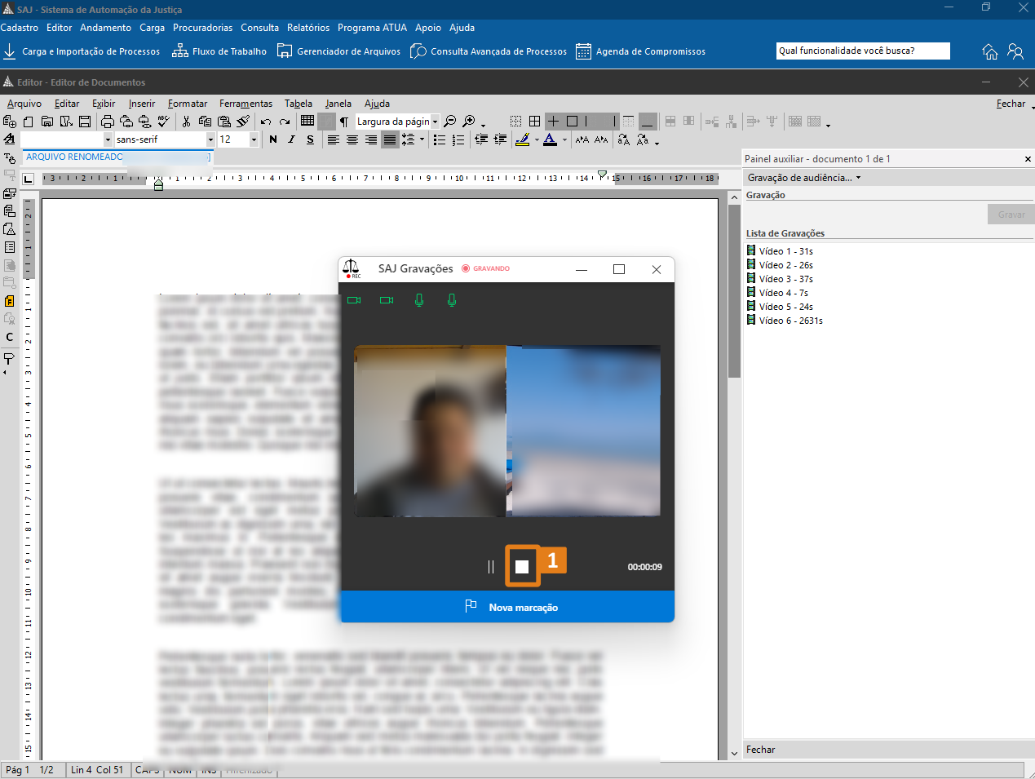Screen dimensions: 1035x779
Task: Focus the functionality search box
Action: pyautogui.click(x=863, y=51)
